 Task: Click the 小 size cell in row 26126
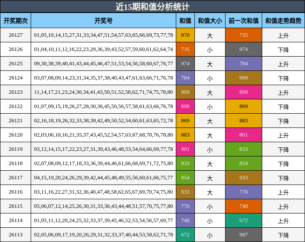pos(210,50)
